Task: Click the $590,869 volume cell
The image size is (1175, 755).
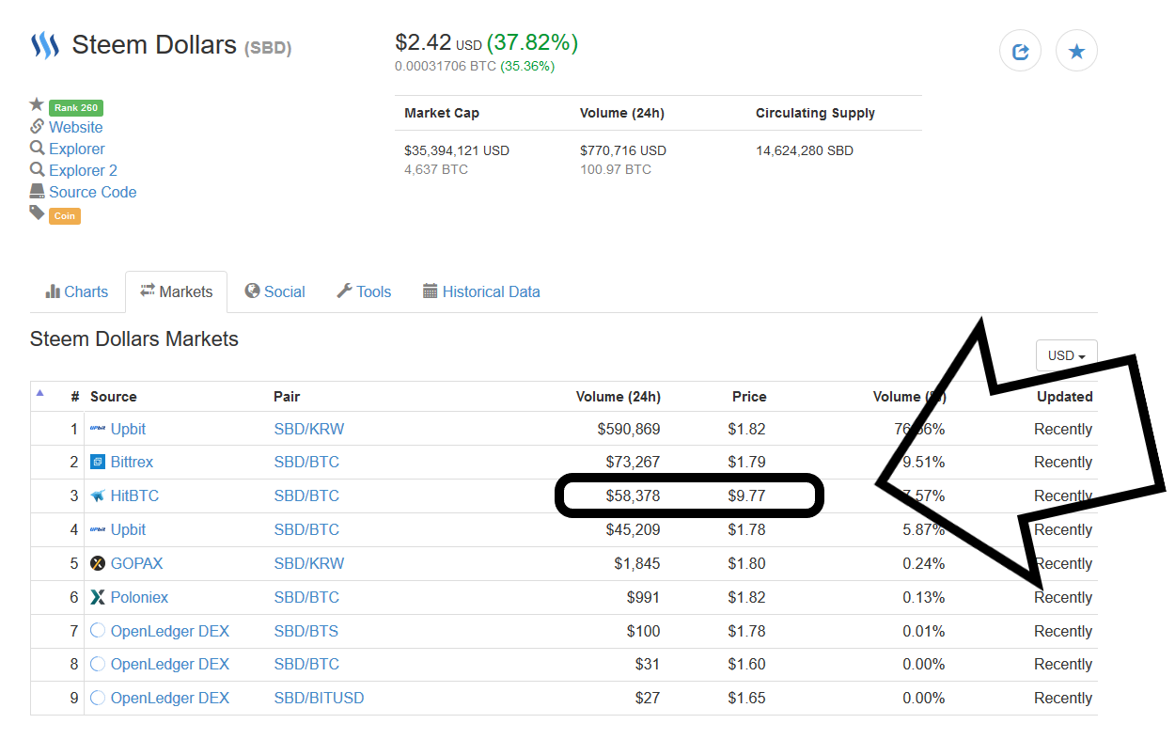Action: pyautogui.click(x=629, y=429)
